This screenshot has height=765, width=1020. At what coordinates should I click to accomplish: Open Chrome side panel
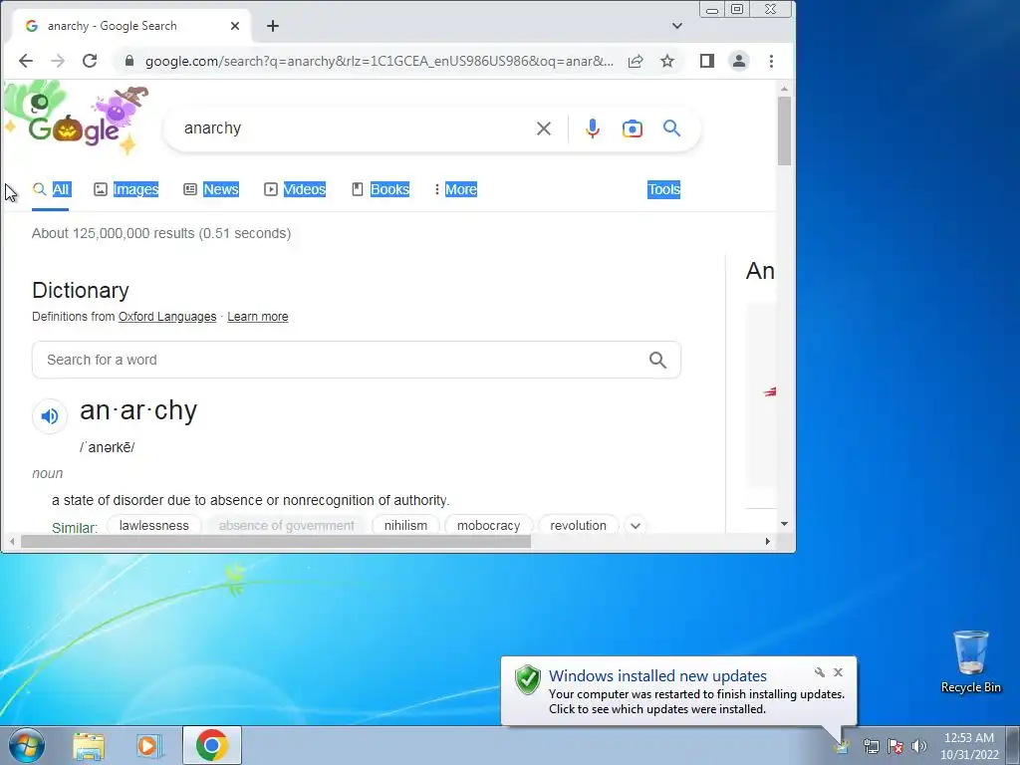(707, 61)
